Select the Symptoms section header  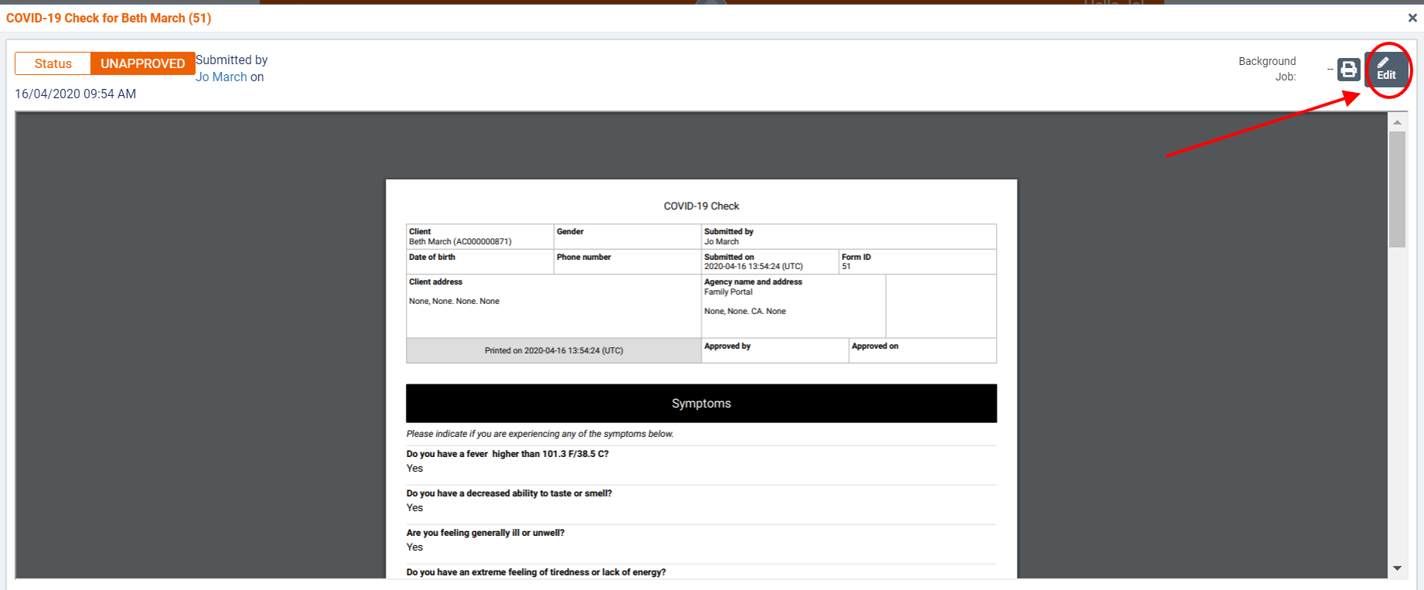701,404
